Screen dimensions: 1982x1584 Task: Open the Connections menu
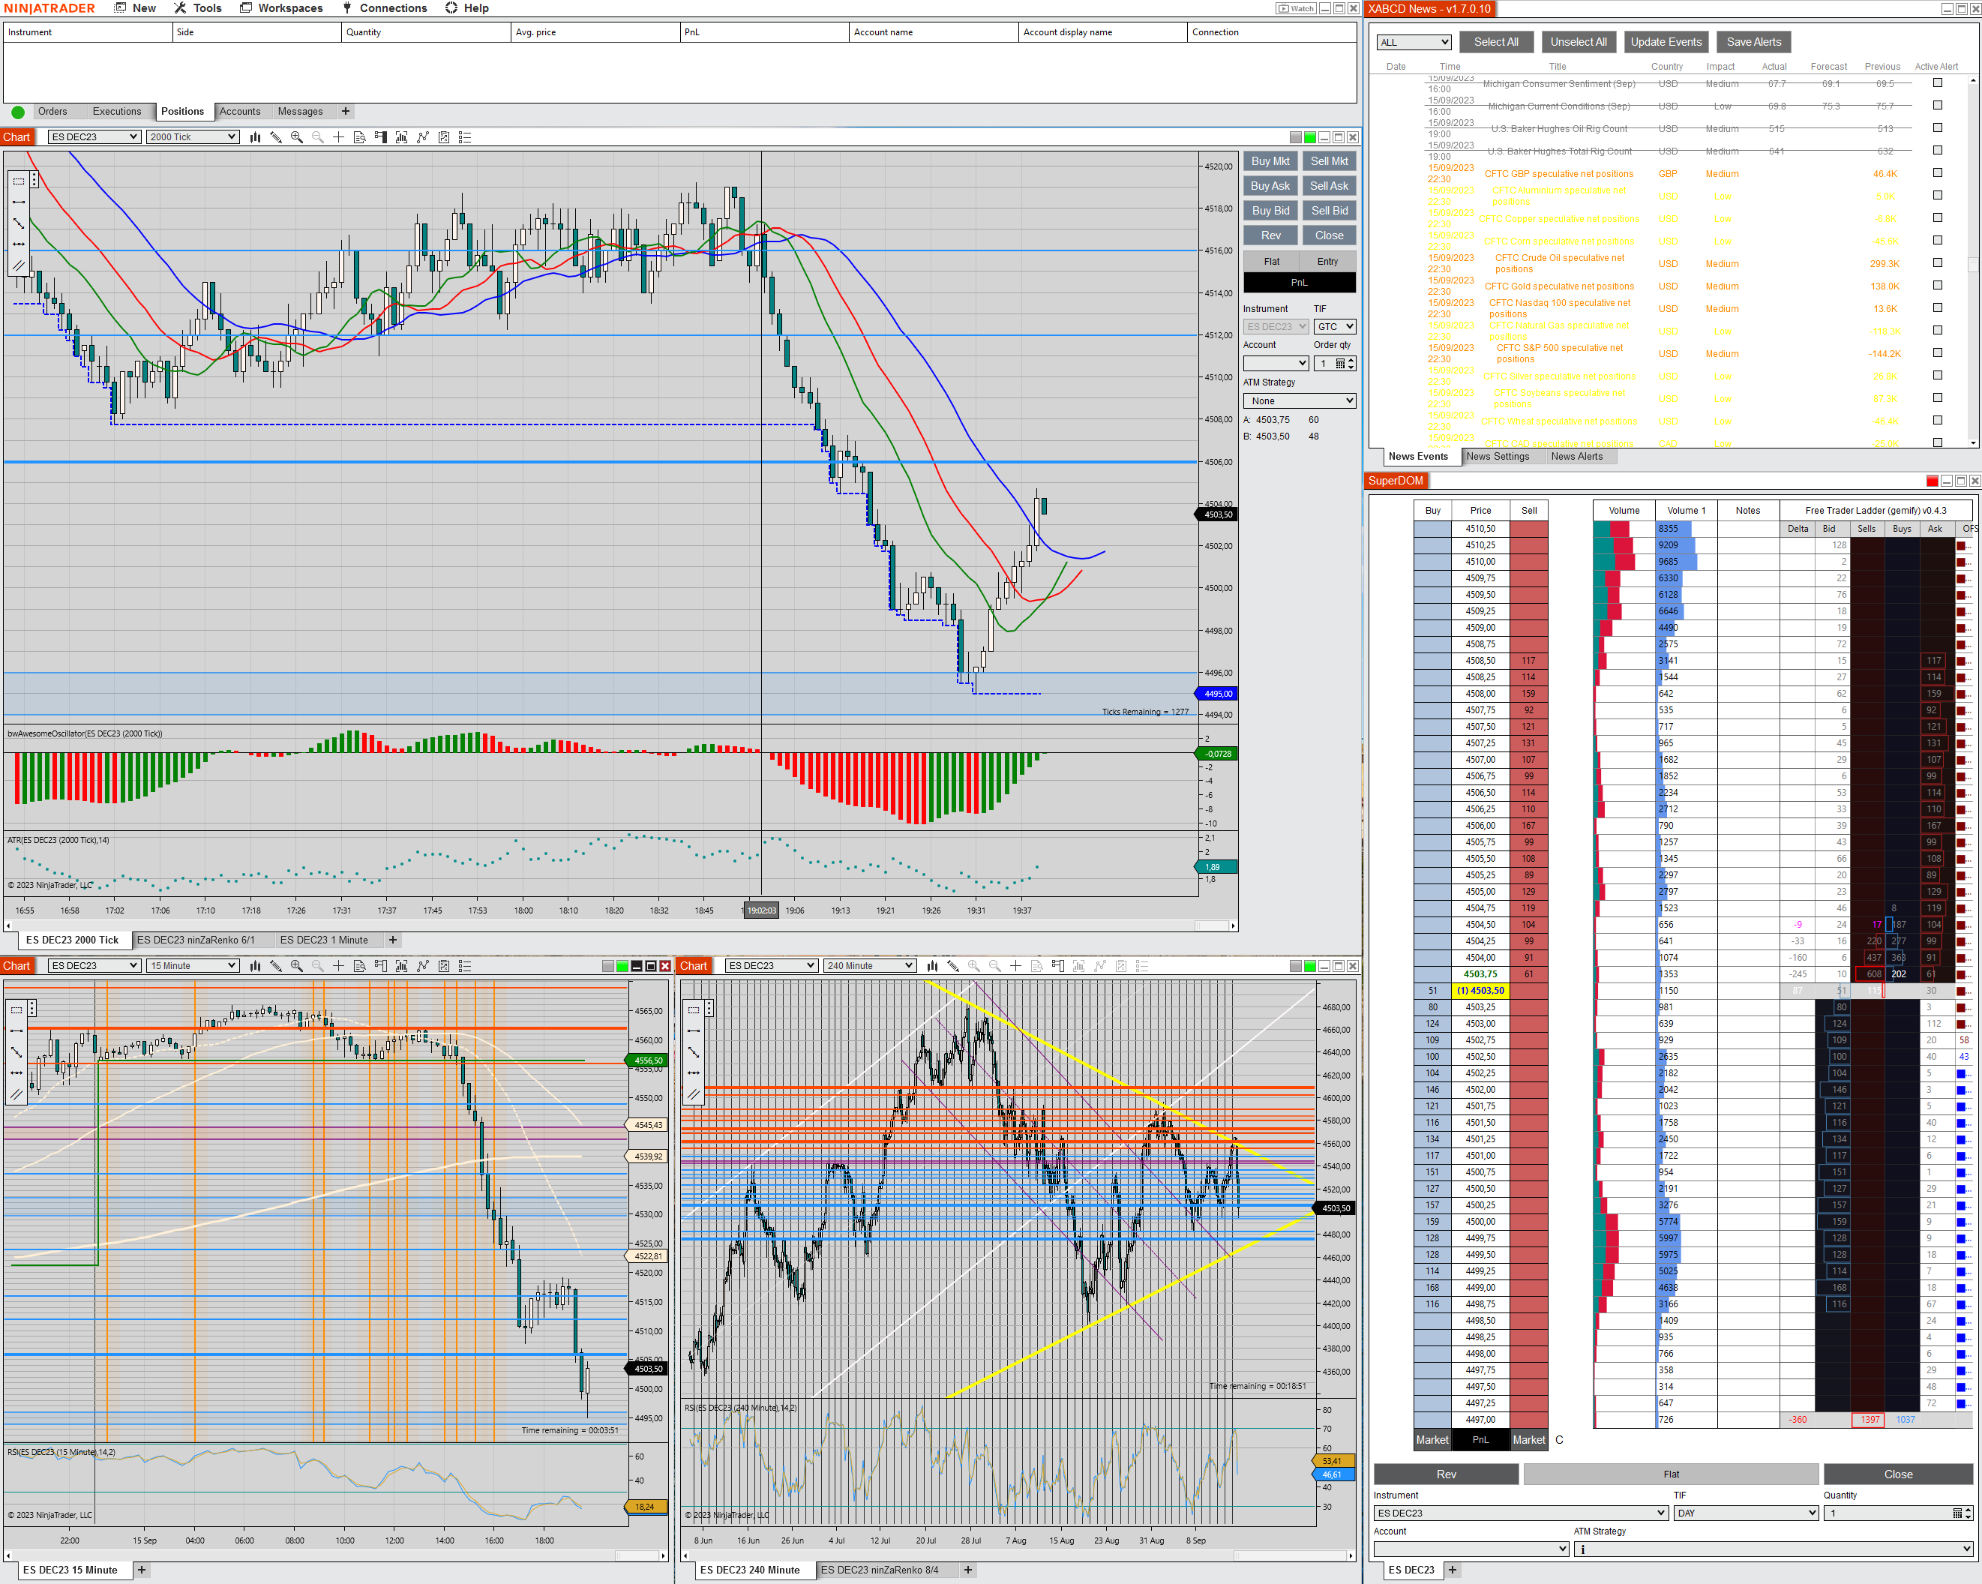pos(384,8)
